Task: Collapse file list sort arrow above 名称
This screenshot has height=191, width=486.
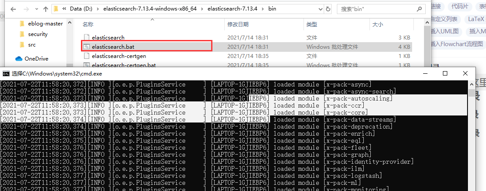Action: (x=152, y=20)
